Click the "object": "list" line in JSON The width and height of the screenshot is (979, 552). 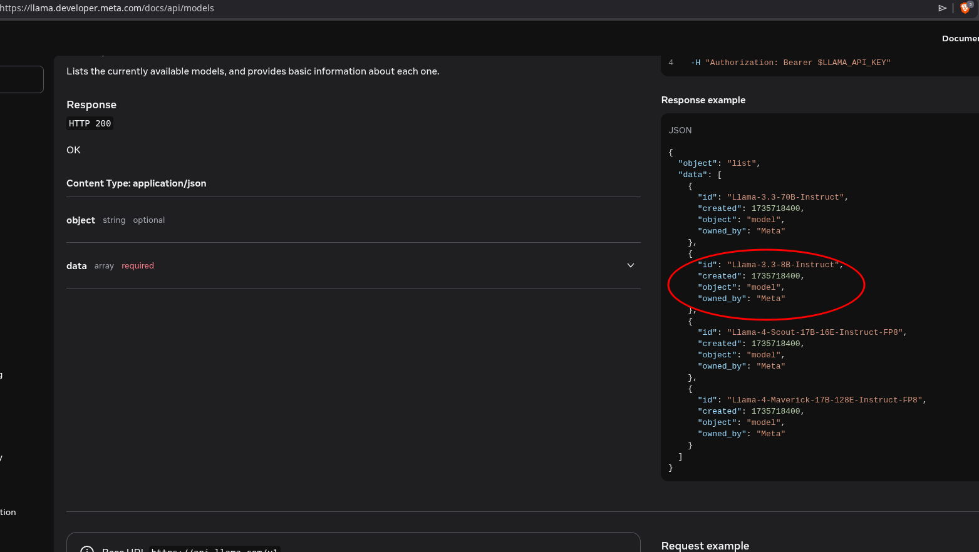coord(719,163)
